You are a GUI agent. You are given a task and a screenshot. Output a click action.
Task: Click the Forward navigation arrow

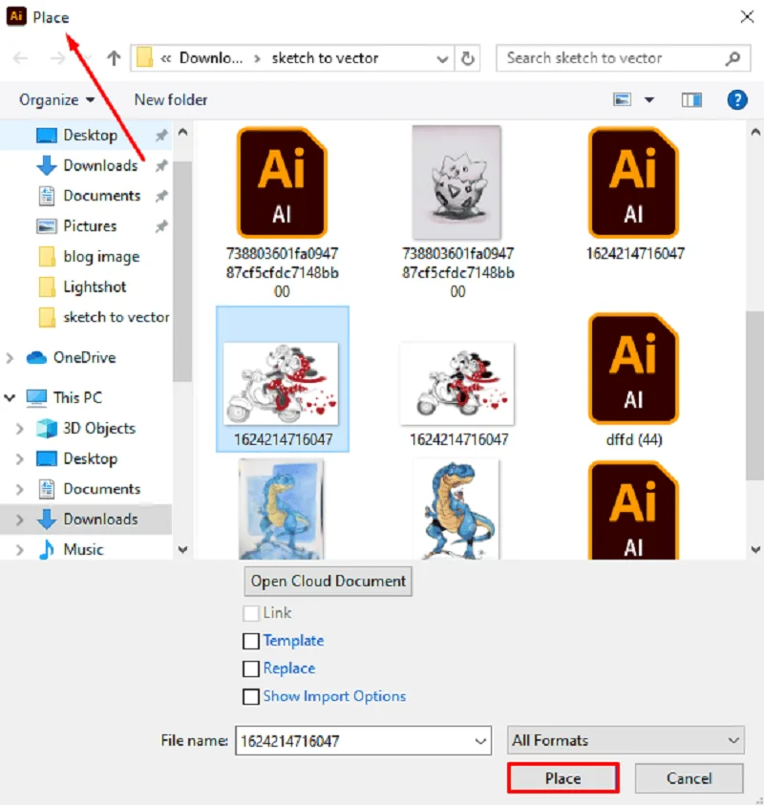click(57, 58)
